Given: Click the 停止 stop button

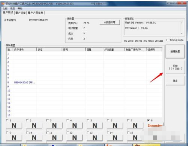Looking at the screenshot, I should click(x=175, y=81).
